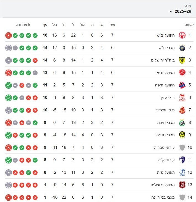The image size is (196, 202).
Task: Click the Ironi Tiberias gray shield logo
Action: point(182,147)
